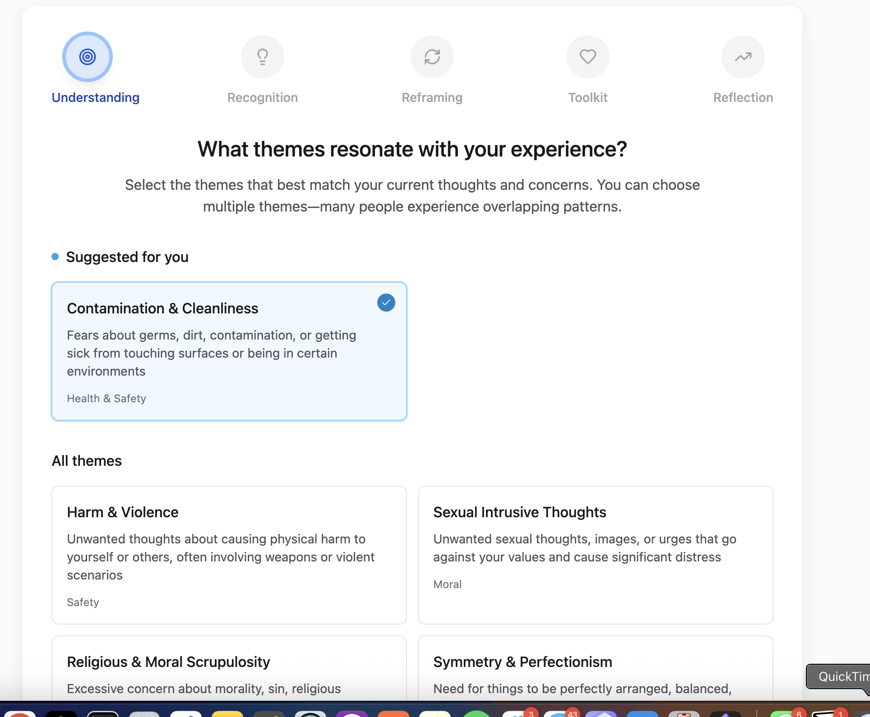870x717 pixels.
Task: Click the Contamination & Cleanliness title
Action: (162, 308)
